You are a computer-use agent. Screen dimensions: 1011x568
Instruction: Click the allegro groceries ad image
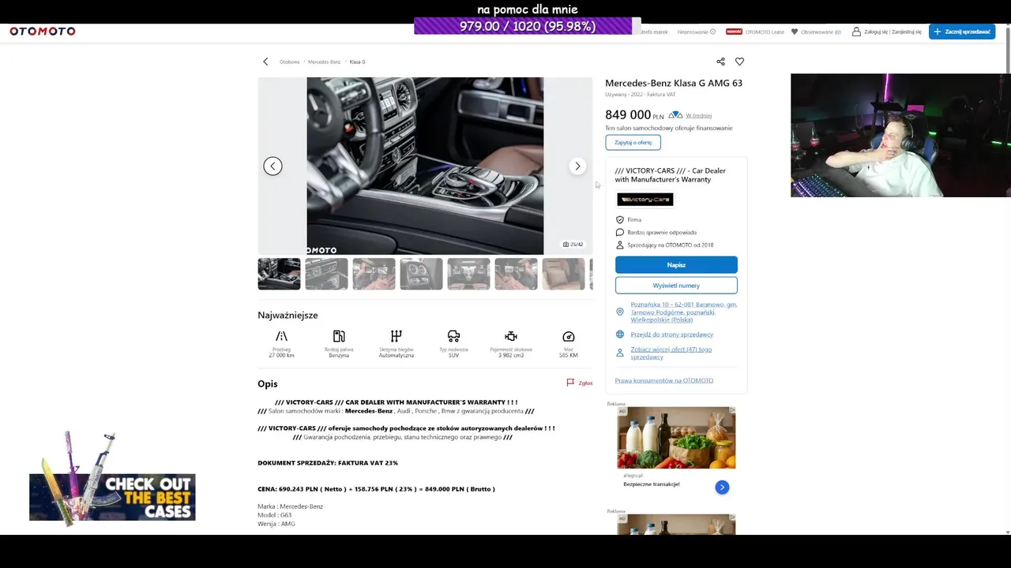(x=676, y=438)
